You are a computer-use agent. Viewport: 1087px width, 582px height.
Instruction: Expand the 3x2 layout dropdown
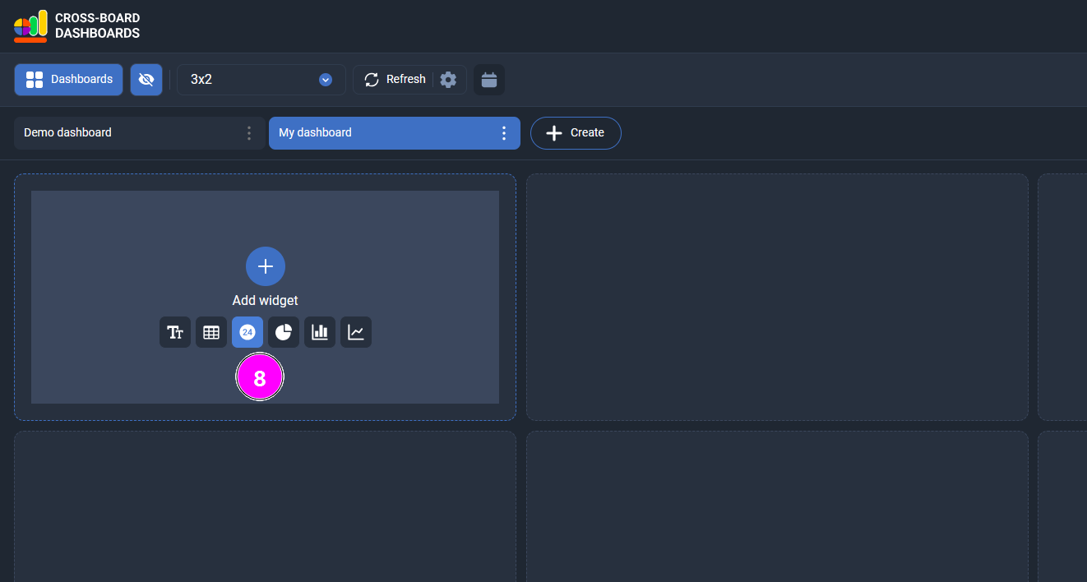tap(261, 80)
